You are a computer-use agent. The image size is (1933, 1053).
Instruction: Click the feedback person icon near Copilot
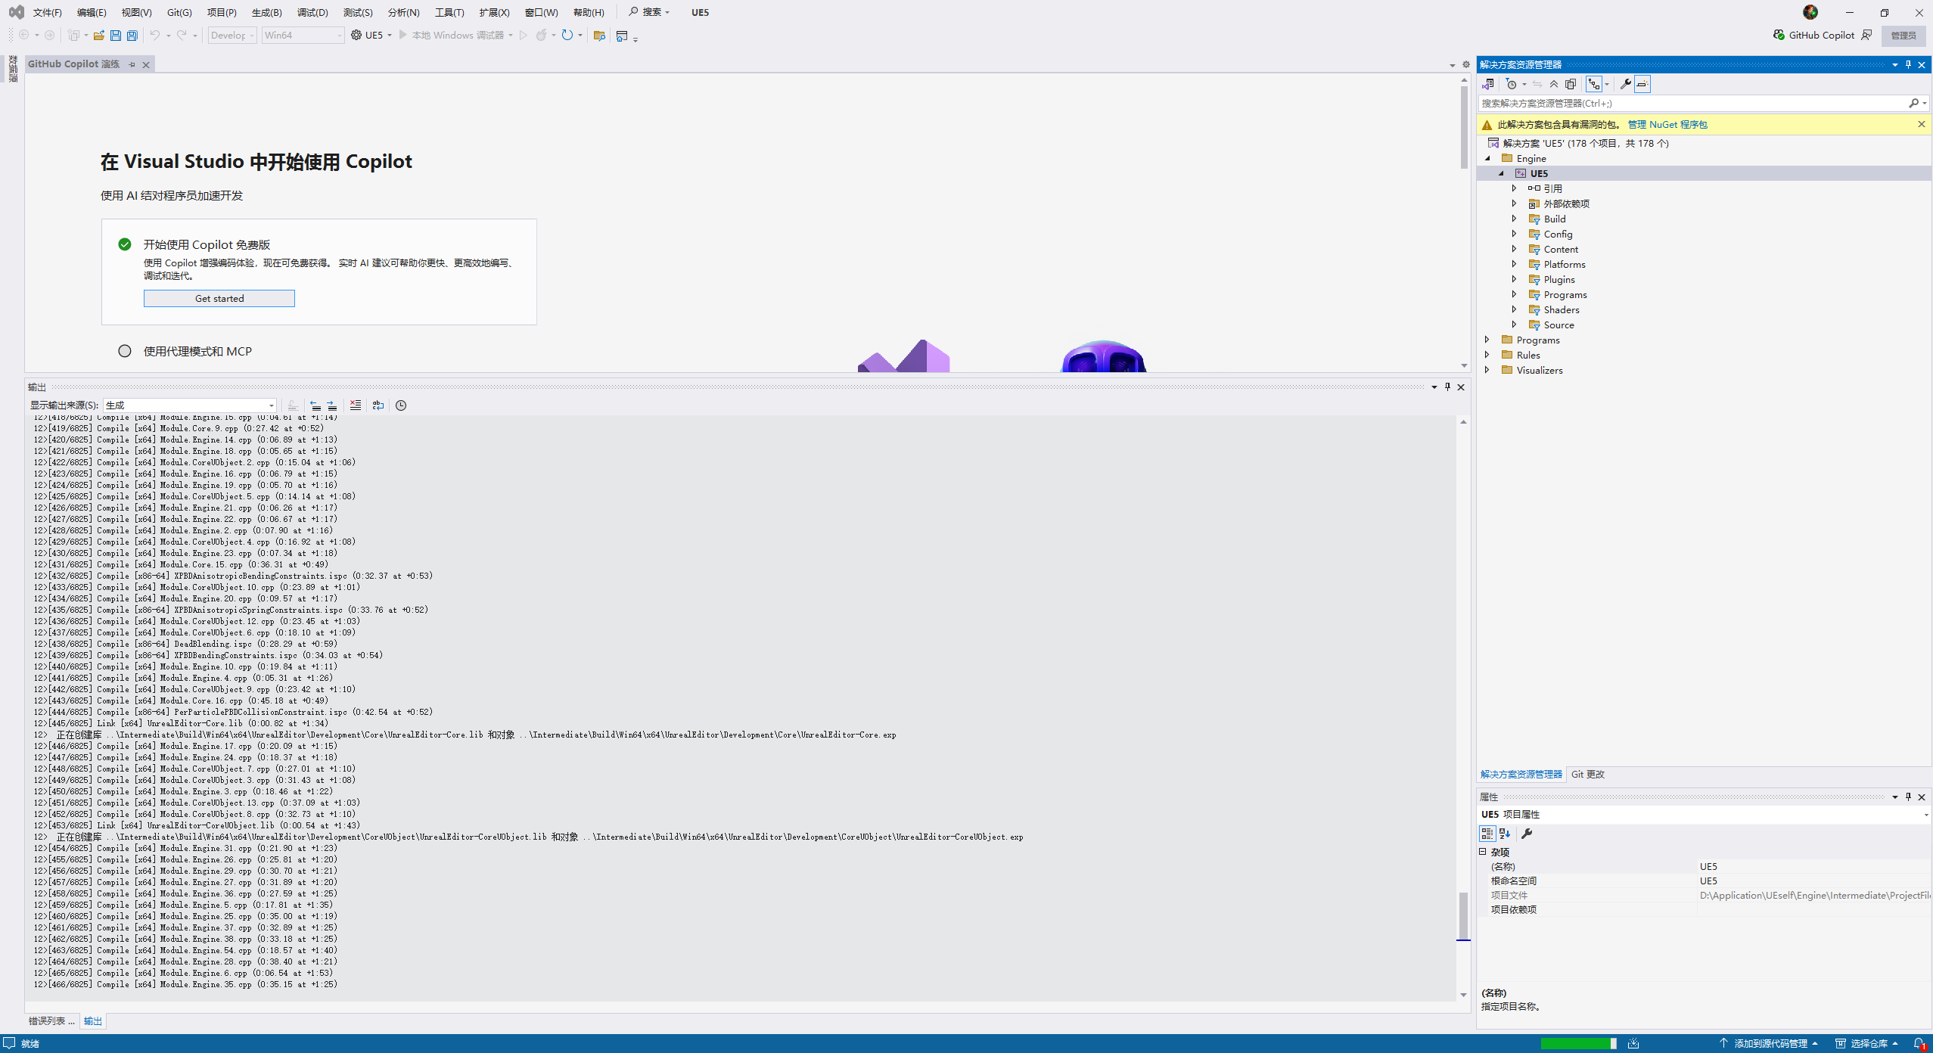[1867, 35]
